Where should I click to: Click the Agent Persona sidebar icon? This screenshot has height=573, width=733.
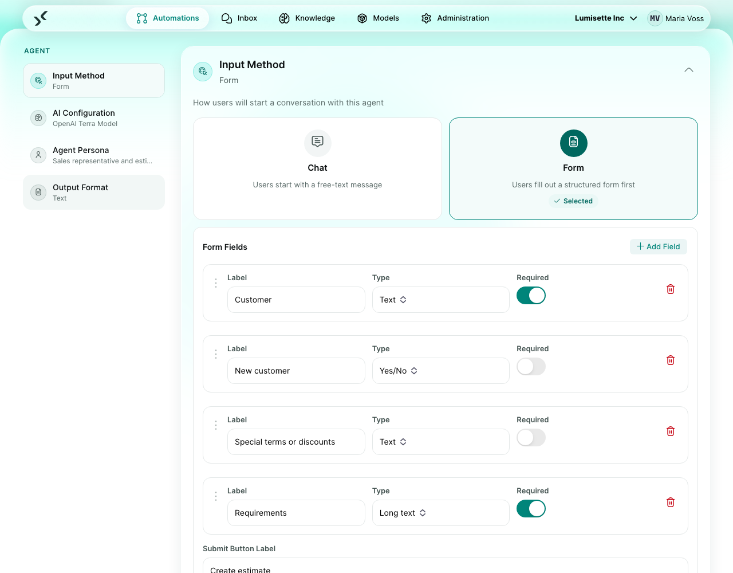tap(38, 155)
